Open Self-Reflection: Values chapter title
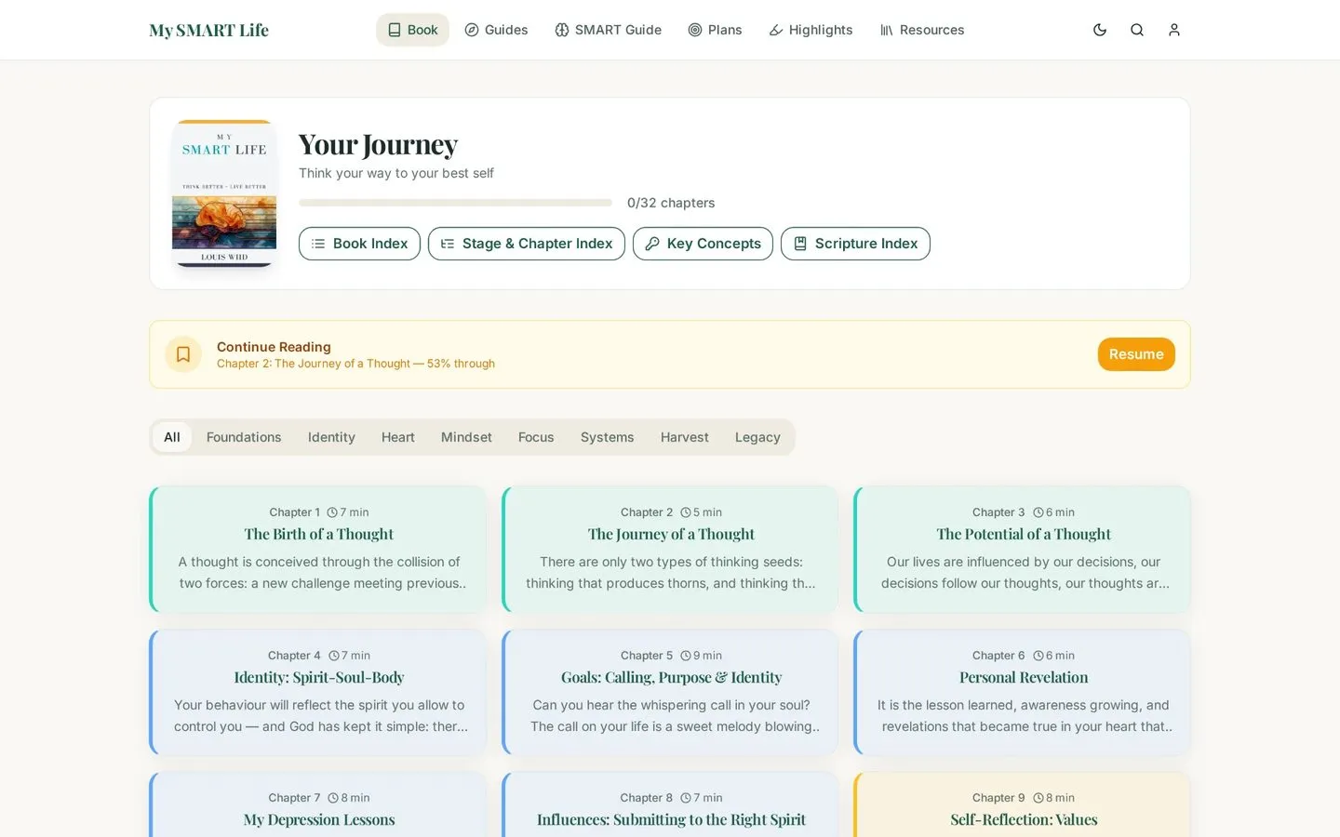 (1024, 819)
